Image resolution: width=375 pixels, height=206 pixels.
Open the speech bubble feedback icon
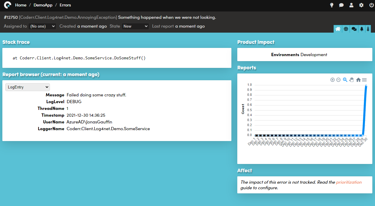(x=341, y=5)
